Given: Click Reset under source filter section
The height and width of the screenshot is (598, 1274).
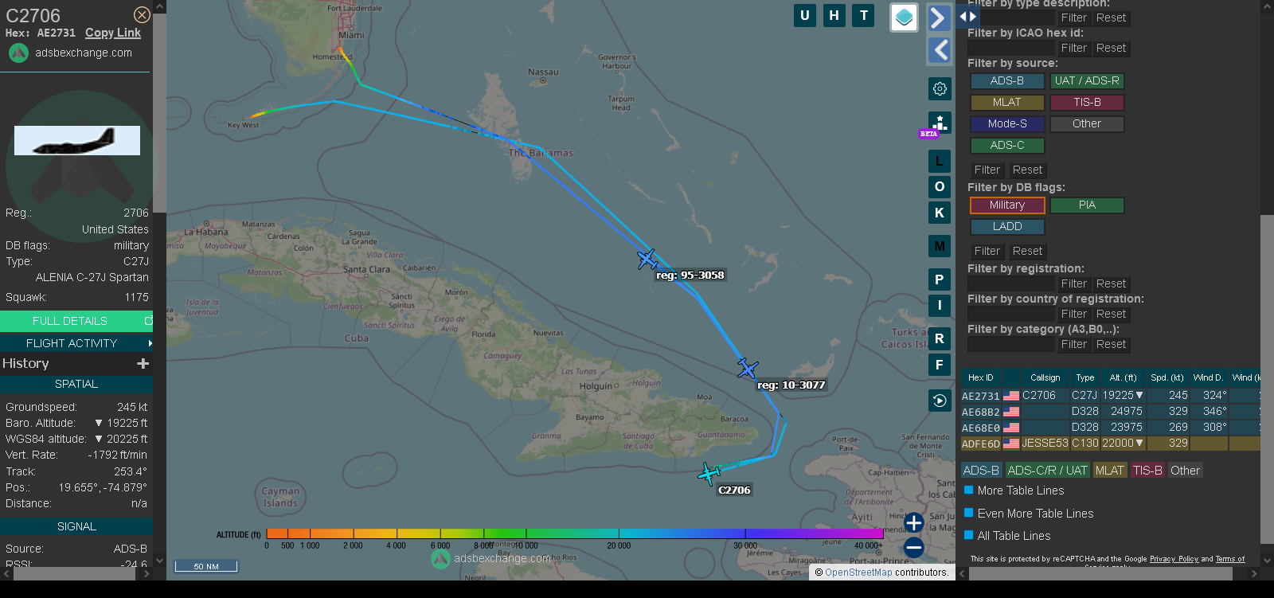Looking at the screenshot, I should pos(1027,170).
